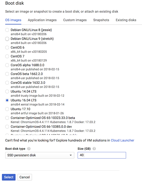The height and width of the screenshot is (183, 142).
Task: Click the Size (GB) input field
Action: pyautogui.click(x=102, y=155)
